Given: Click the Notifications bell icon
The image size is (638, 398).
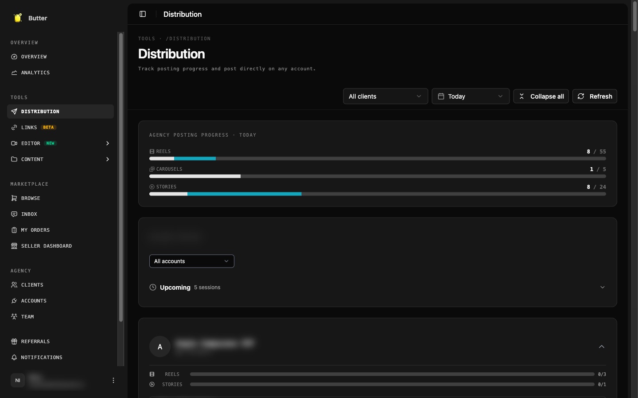Looking at the screenshot, I should pos(14,357).
